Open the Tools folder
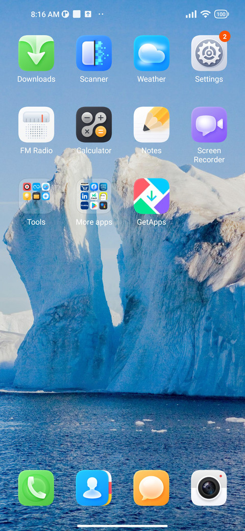Image resolution: width=245 pixels, height=531 pixels. coord(36,196)
